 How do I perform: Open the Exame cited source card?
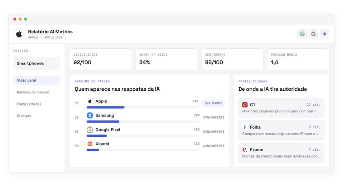coord(281,153)
